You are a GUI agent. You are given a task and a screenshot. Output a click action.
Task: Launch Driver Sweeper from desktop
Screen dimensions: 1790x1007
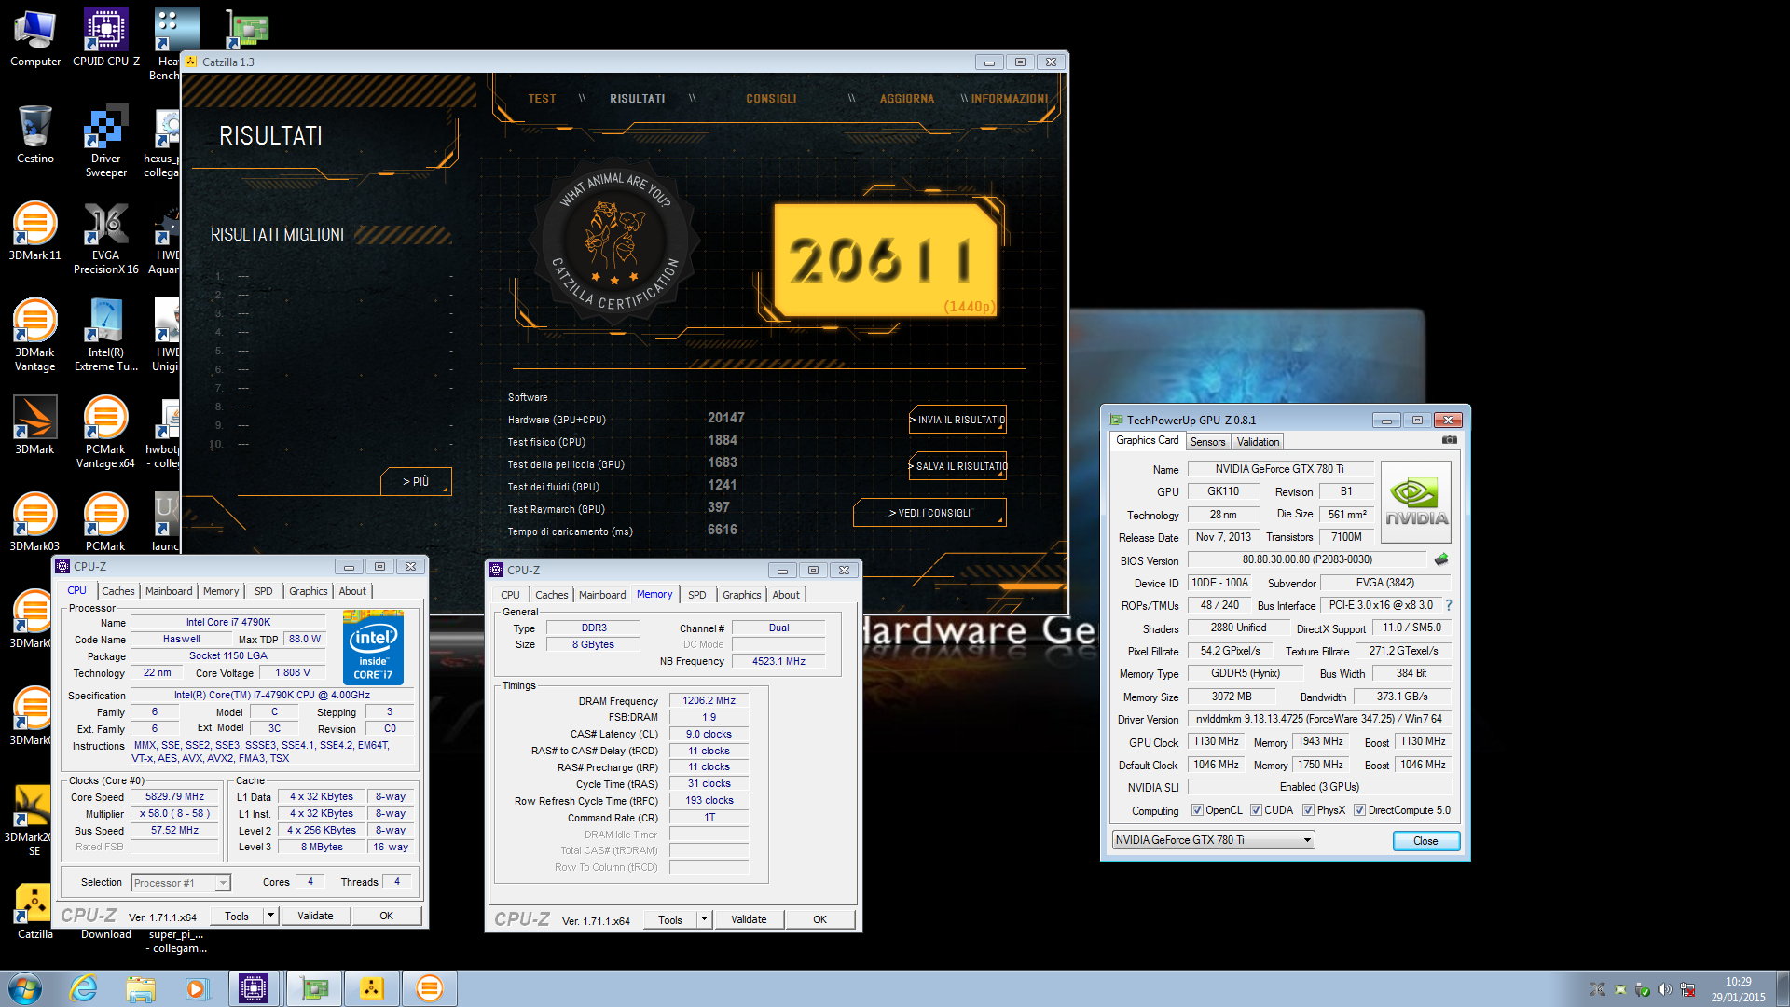(x=106, y=142)
